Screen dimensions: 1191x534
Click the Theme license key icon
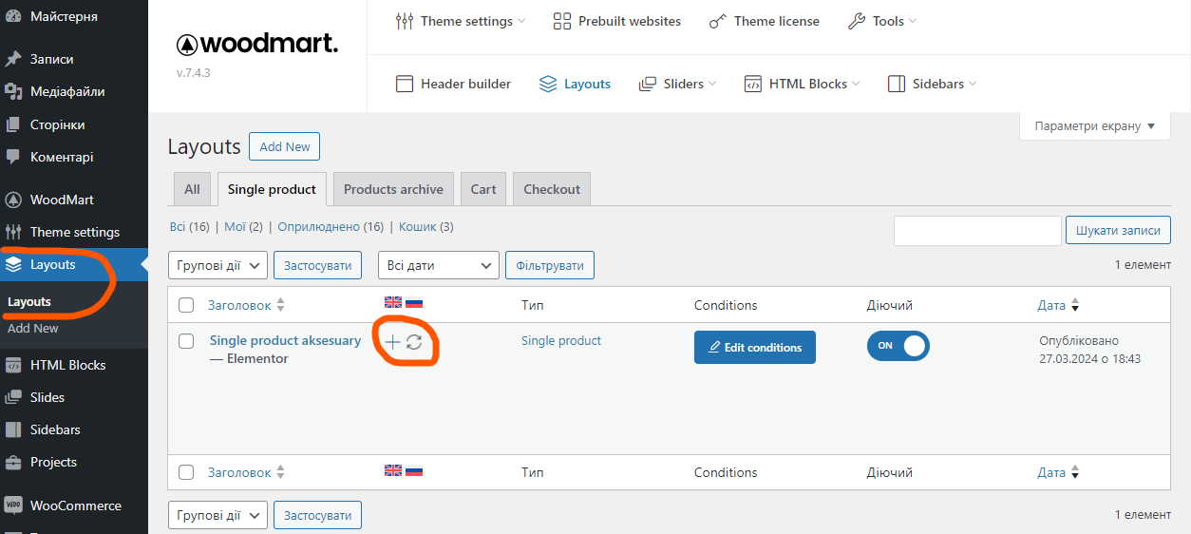pyautogui.click(x=718, y=21)
